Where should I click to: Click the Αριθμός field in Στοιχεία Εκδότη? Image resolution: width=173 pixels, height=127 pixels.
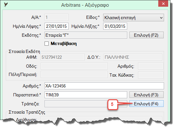point(151,66)
